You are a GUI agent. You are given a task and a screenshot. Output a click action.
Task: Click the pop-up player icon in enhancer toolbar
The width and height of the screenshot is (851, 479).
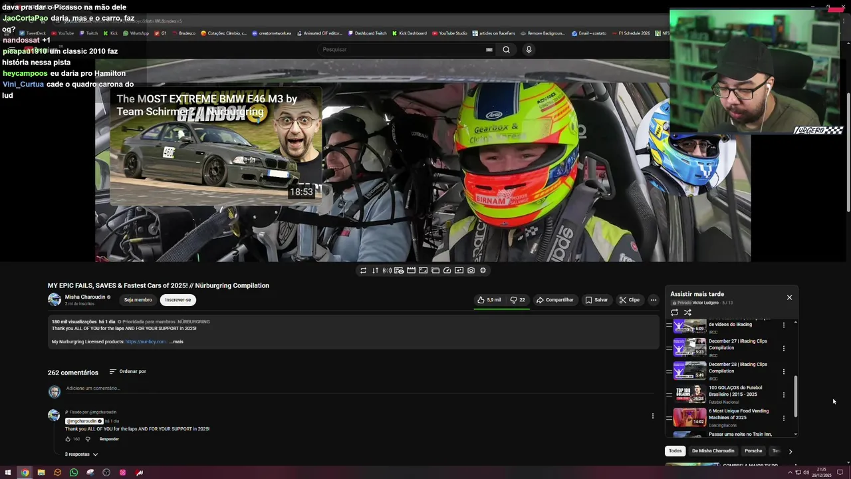pos(435,270)
